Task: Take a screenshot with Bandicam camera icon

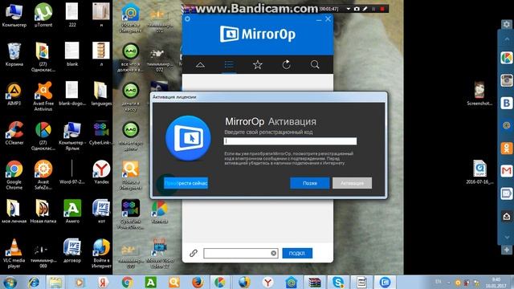Action: point(357,9)
